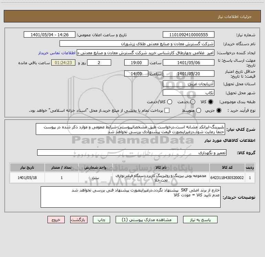Click the شهر محل تحویل label
The width and height of the screenshot is (265, 257).
(x=241, y=93)
